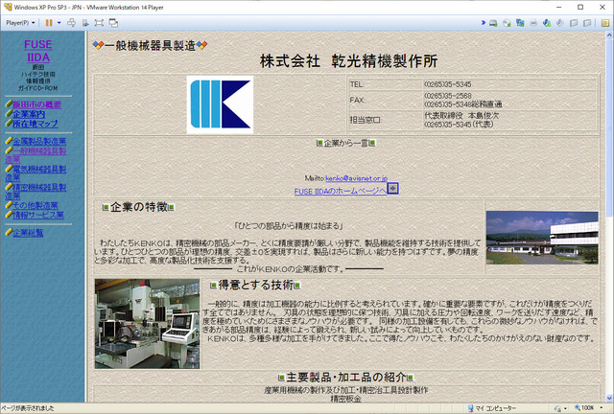Pause the virtual machine with the orange pause icon
Image resolution: width=614 pixels, height=414 pixels.
(x=49, y=23)
